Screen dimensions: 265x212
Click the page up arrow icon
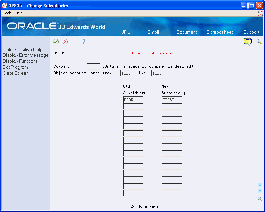click(x=260, y=185)
